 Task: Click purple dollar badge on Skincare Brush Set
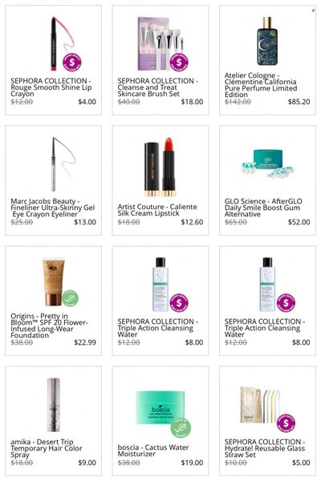point(179,63)
